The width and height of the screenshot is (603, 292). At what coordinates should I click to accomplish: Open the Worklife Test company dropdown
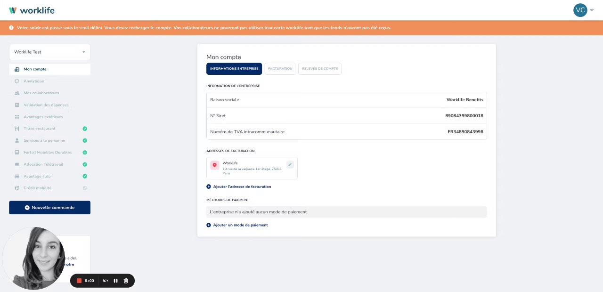tap(49, 52)
